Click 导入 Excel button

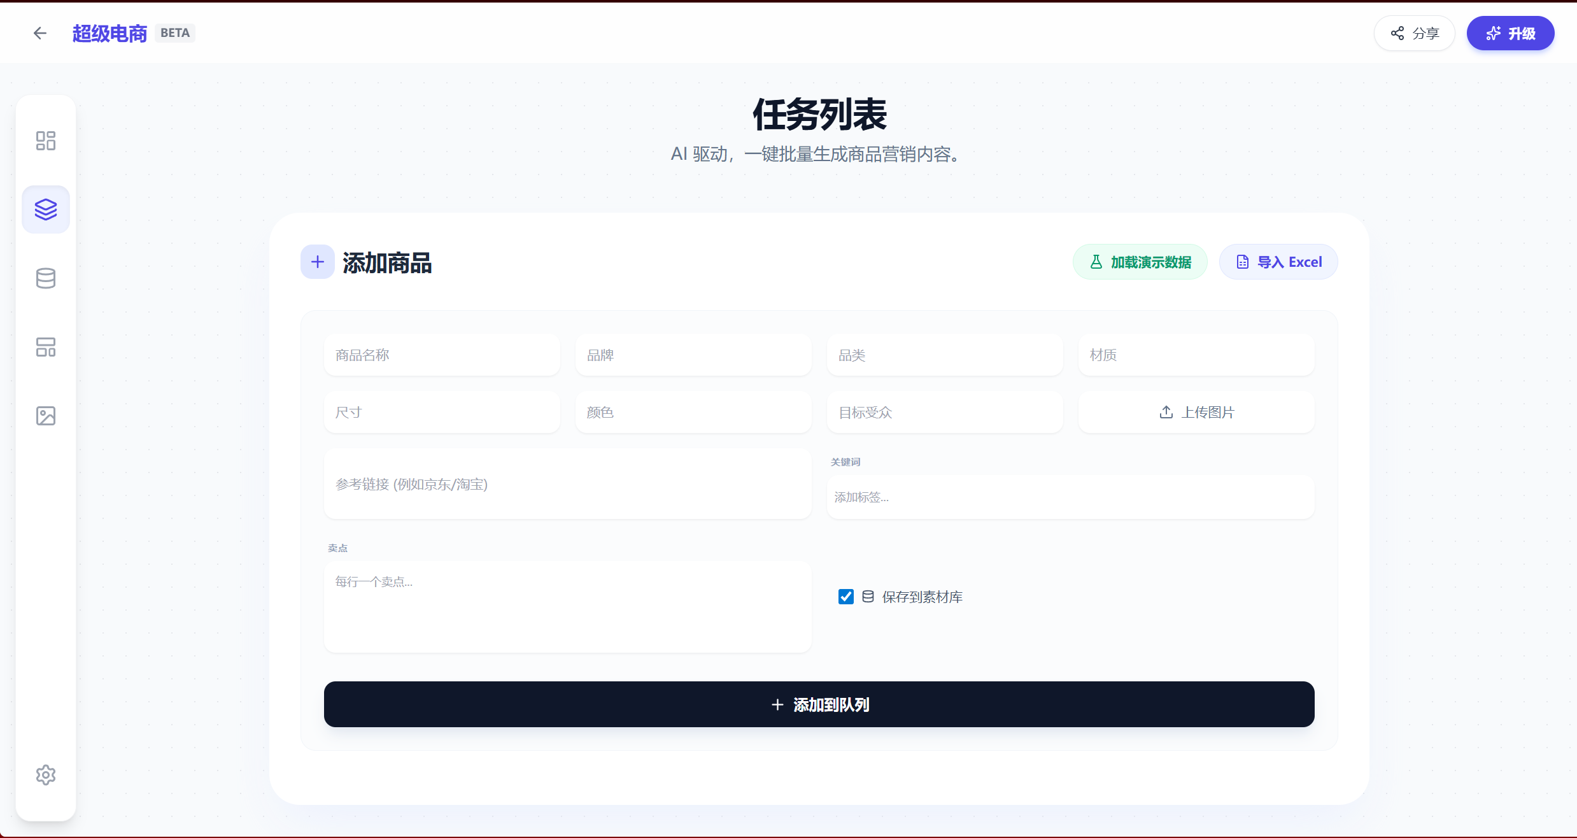(1278, 262)
